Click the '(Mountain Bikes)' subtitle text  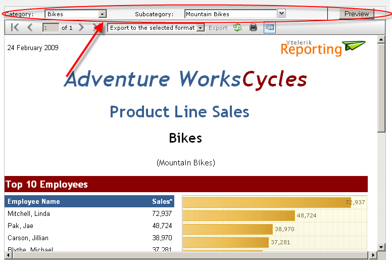tap(186, 163)
